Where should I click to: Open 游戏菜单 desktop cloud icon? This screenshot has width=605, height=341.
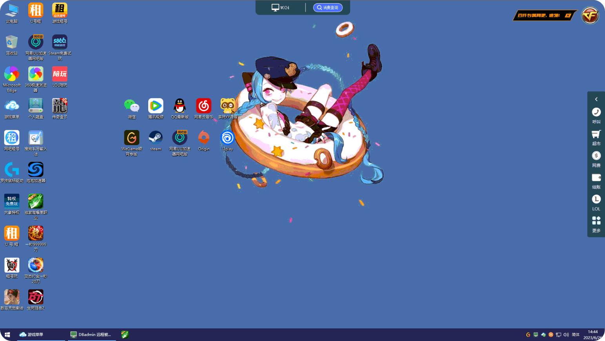click(x=12, y=109)
